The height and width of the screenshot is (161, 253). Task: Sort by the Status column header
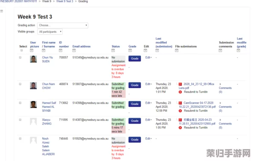pos(116,46)
